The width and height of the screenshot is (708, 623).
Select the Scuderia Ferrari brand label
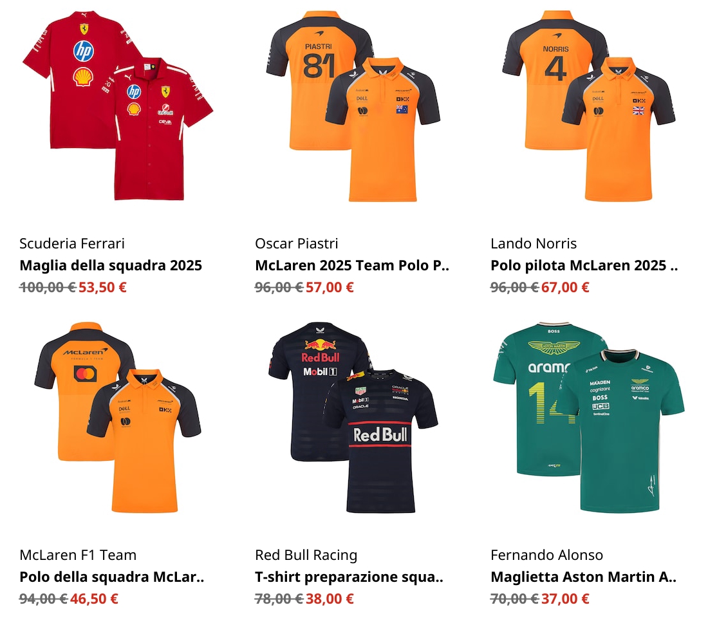click(72, 244)
